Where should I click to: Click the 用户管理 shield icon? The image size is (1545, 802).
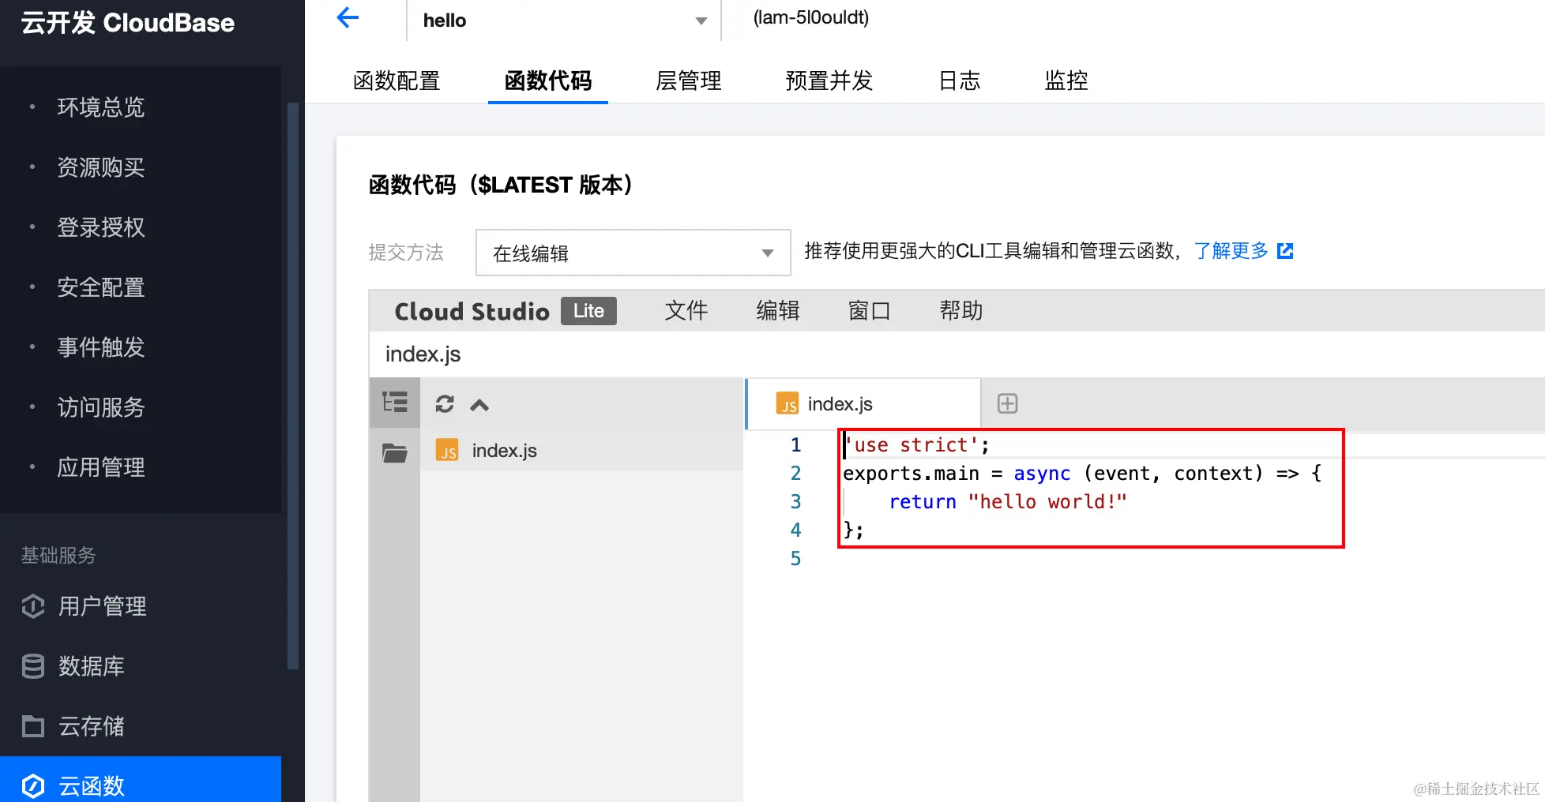click(33, 606)
